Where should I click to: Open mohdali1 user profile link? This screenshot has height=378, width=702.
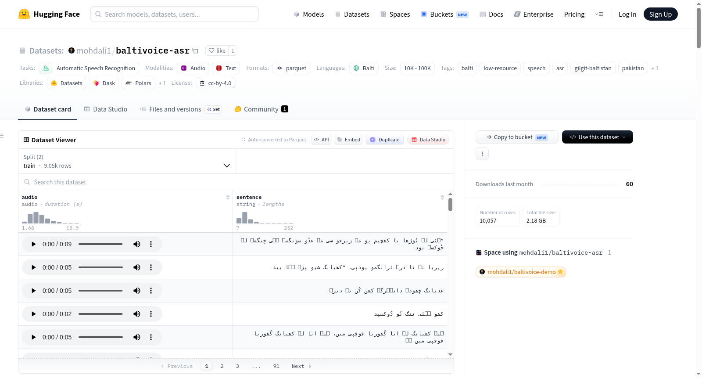[93, 50]
